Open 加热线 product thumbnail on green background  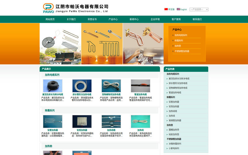pos(140,122)
